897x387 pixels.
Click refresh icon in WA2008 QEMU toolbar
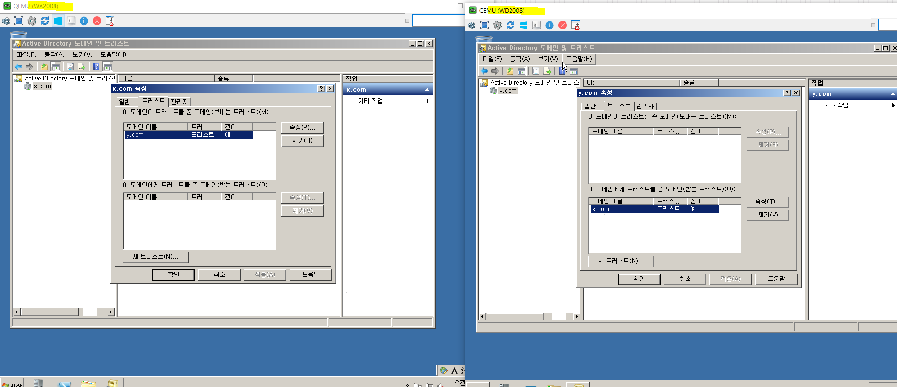pos(45,21)
